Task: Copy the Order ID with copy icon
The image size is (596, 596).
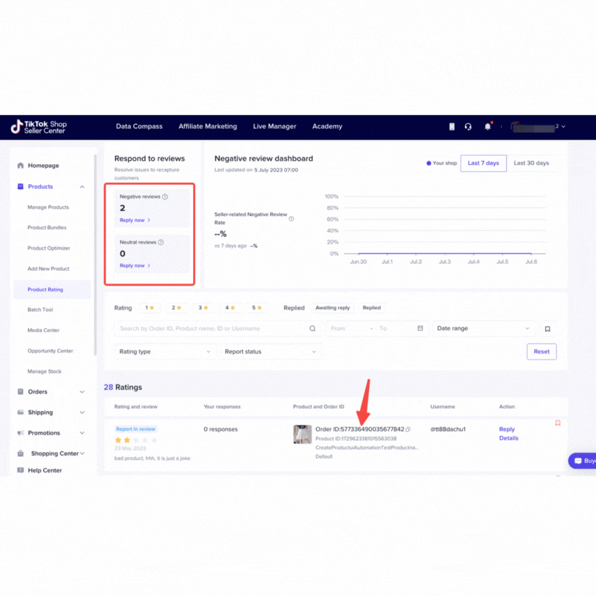Action: (408, 429)
